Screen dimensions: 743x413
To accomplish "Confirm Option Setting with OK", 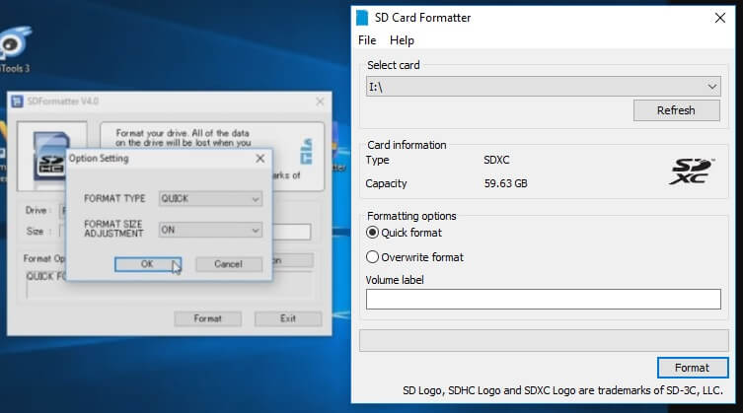I will 147,264.
